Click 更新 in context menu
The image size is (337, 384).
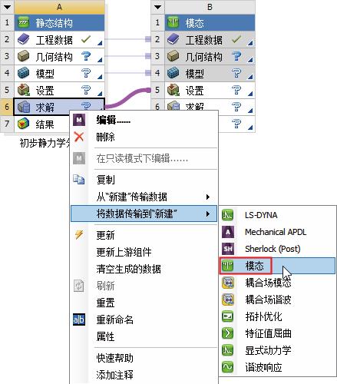[x=144, y=235]
